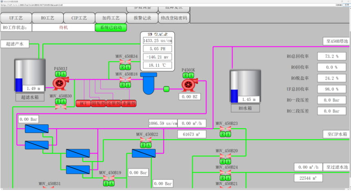Viewport: 351px width, 191px height.
Task: Click the 18.11 ℃ temperature reading
Action: pyautogui.click(x=158, y=65)
